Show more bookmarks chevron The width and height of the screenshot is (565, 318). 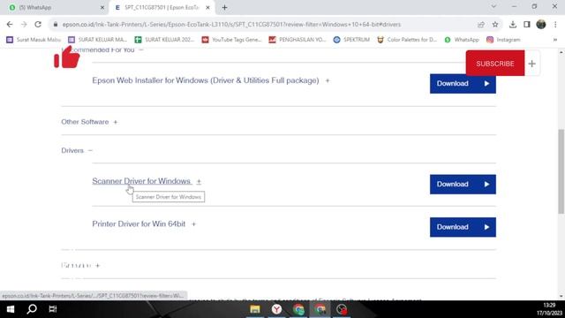point(555,40)
